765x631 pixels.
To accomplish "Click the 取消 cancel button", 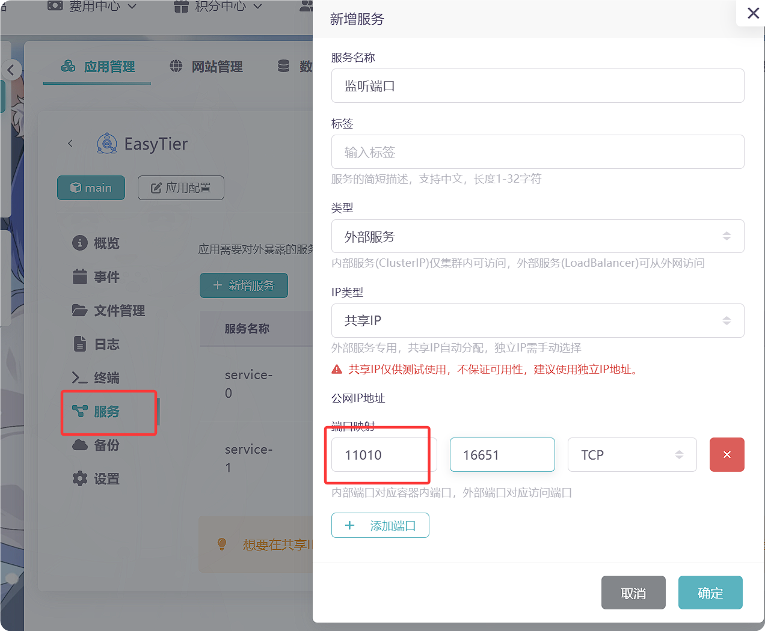I will [x=633, y=593].
